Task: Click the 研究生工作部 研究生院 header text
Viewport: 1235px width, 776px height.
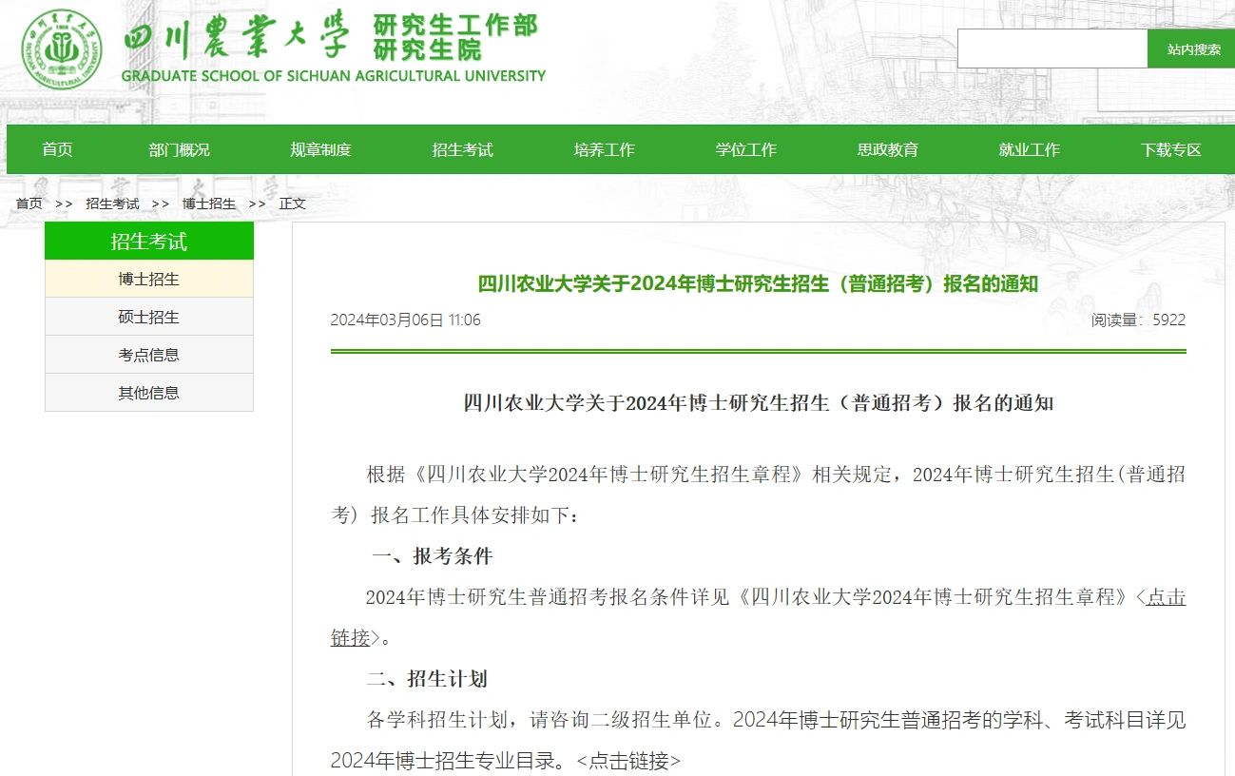Action: pos(454,37)
